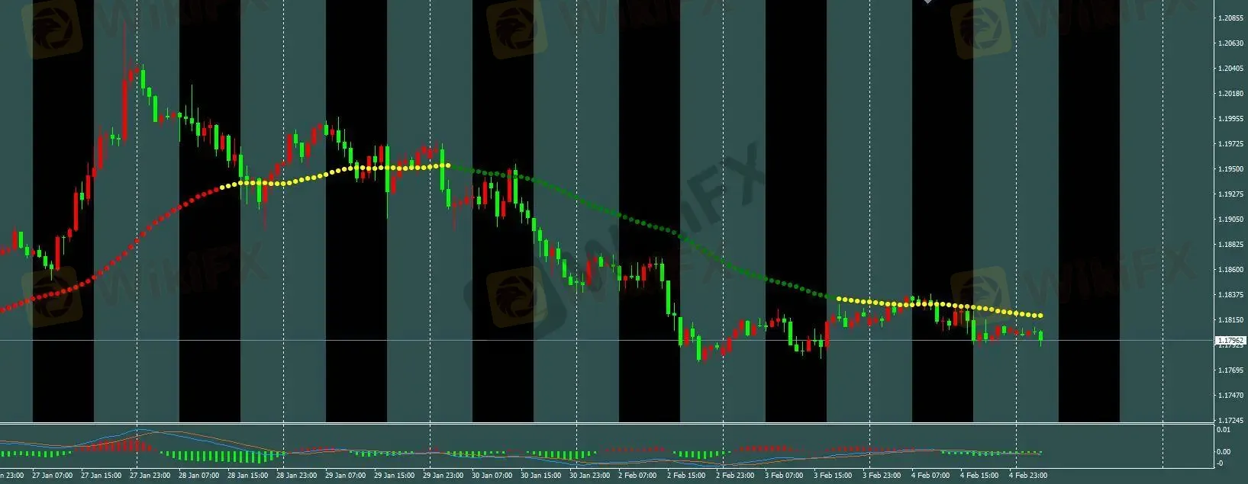Select the 1.18600 price axis label
1248x484 pixels.
pyautogui.click(x=1230, y=270)
